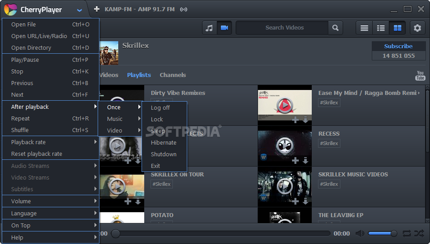Screen dimensions: 430x244
Task: Open the Playlists tab
Action: tap(139, 75)
